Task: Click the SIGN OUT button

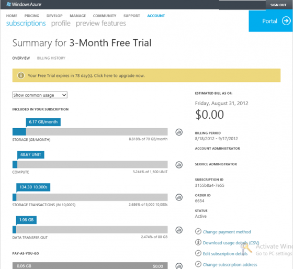Action: click(x=278, y=5)
